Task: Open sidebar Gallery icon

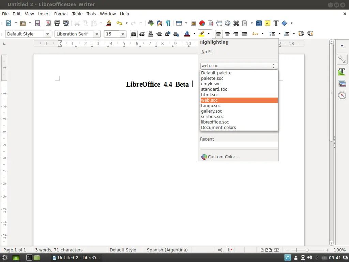Action: [x=342, y=84]
